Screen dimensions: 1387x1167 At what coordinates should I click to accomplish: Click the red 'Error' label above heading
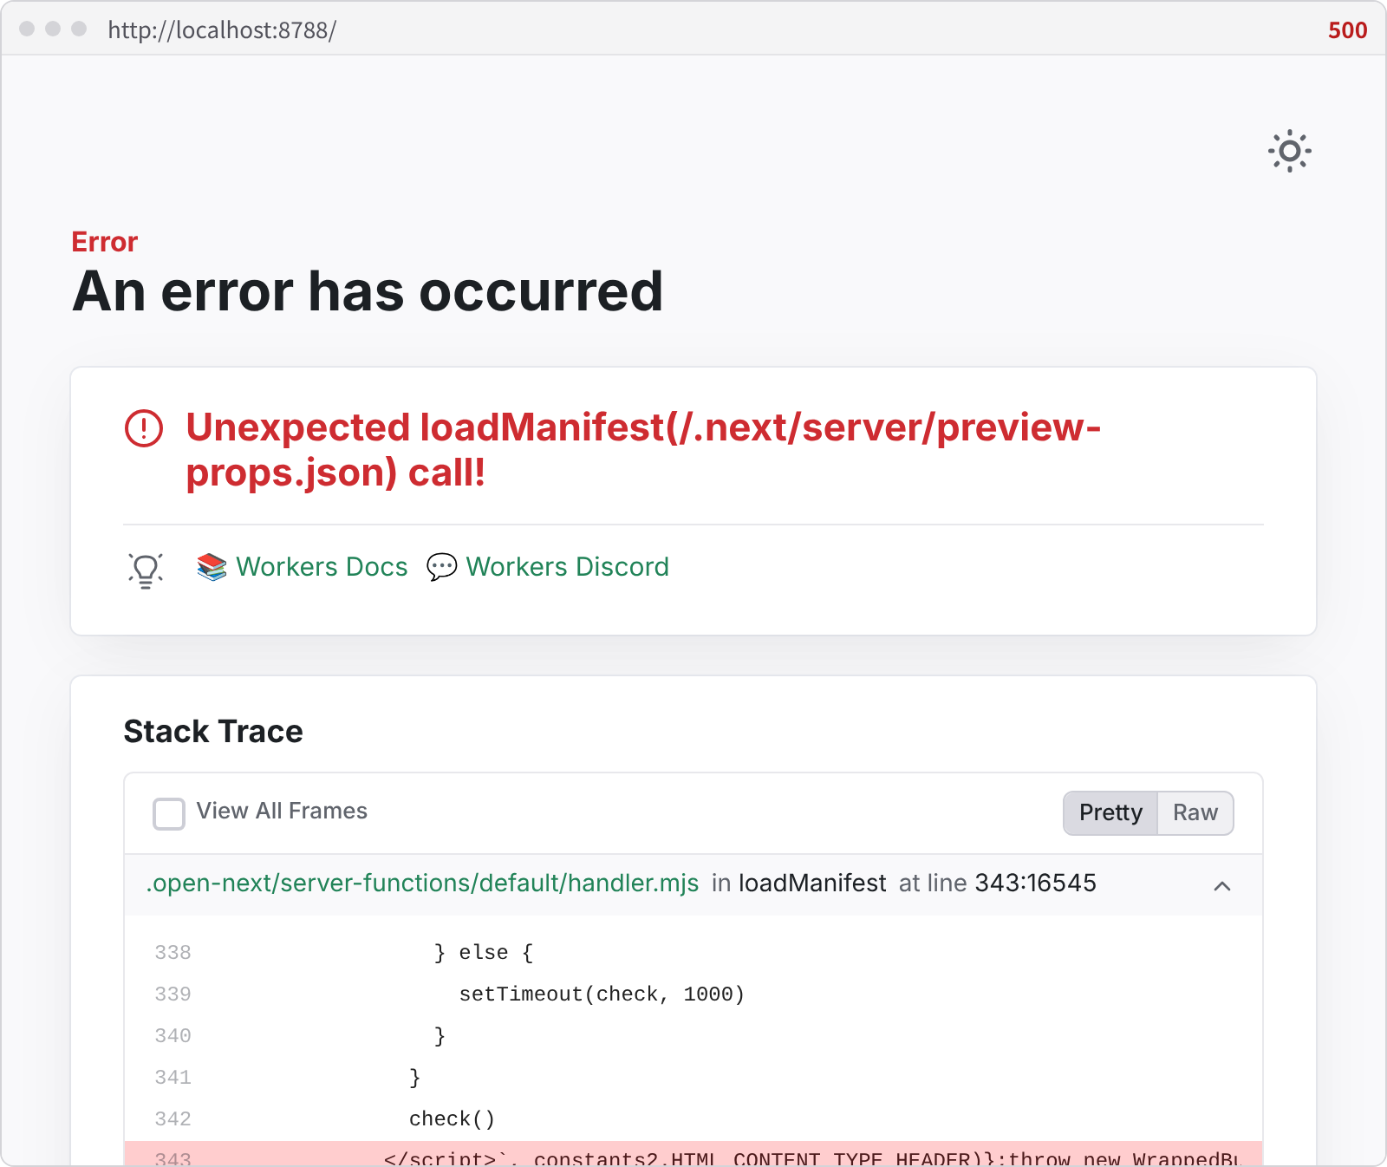105,242
